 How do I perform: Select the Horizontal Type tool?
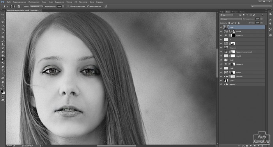[x=3, y=71]
